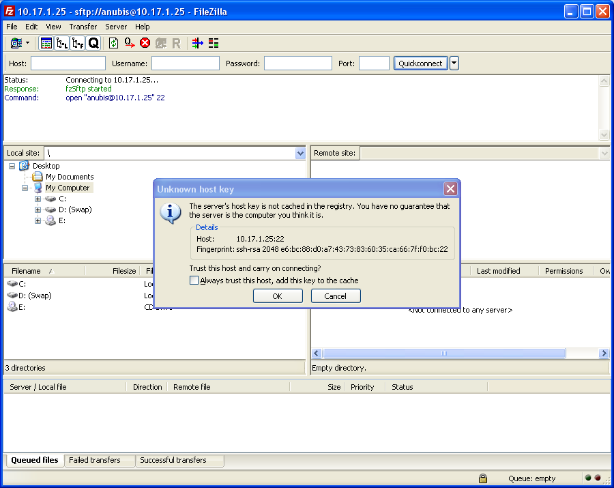Viewport: 614px width, 488px height.
Task: Click into the Username input field
Action: (x=185, y=63)
